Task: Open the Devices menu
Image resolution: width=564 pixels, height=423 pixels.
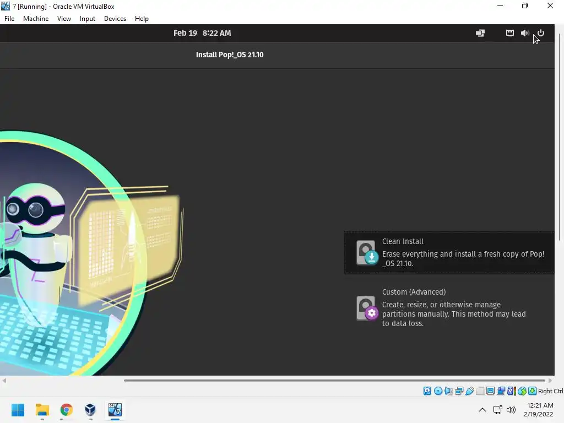Action: (115, 19)
